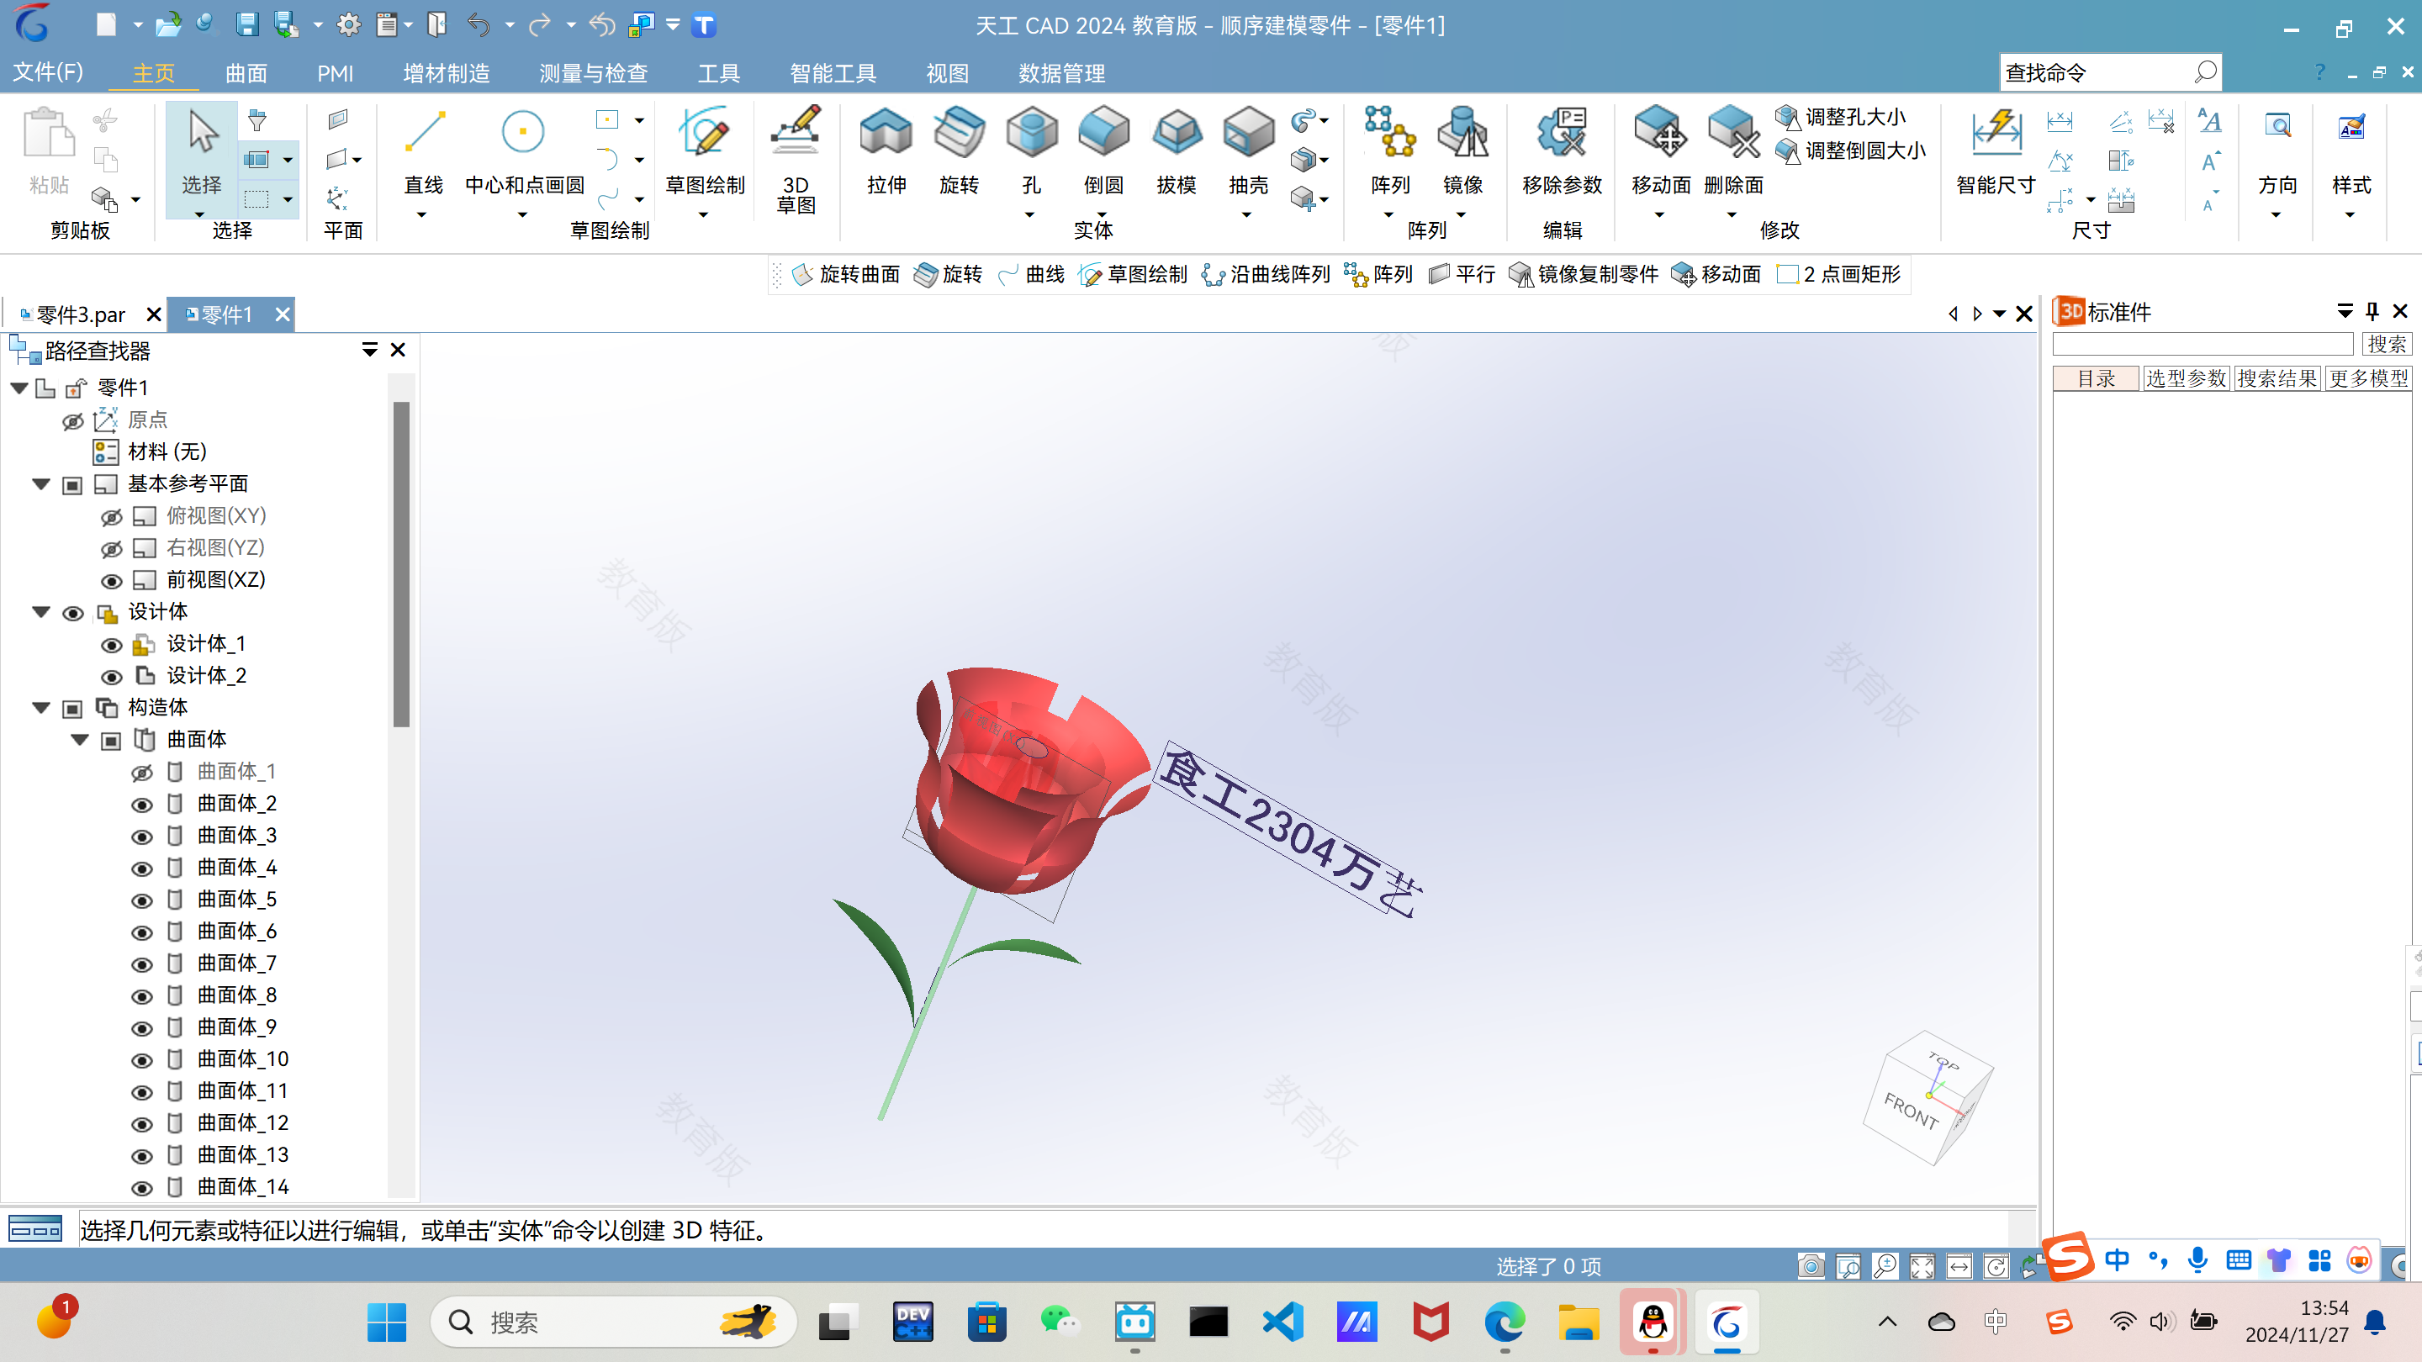The image size is (2422, 1362).
Task: Open 更多模型 tab in 标准件 panel
Action: coord(2367,377)
